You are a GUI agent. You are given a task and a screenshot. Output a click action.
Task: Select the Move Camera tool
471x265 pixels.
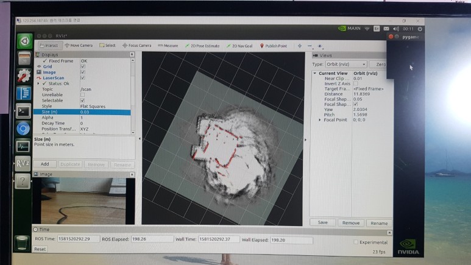pos(79,45)
